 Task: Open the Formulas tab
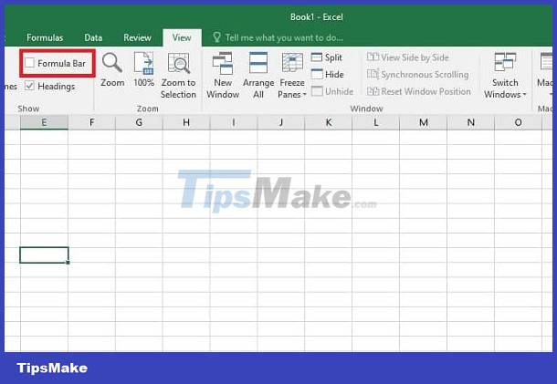point(45,37)
